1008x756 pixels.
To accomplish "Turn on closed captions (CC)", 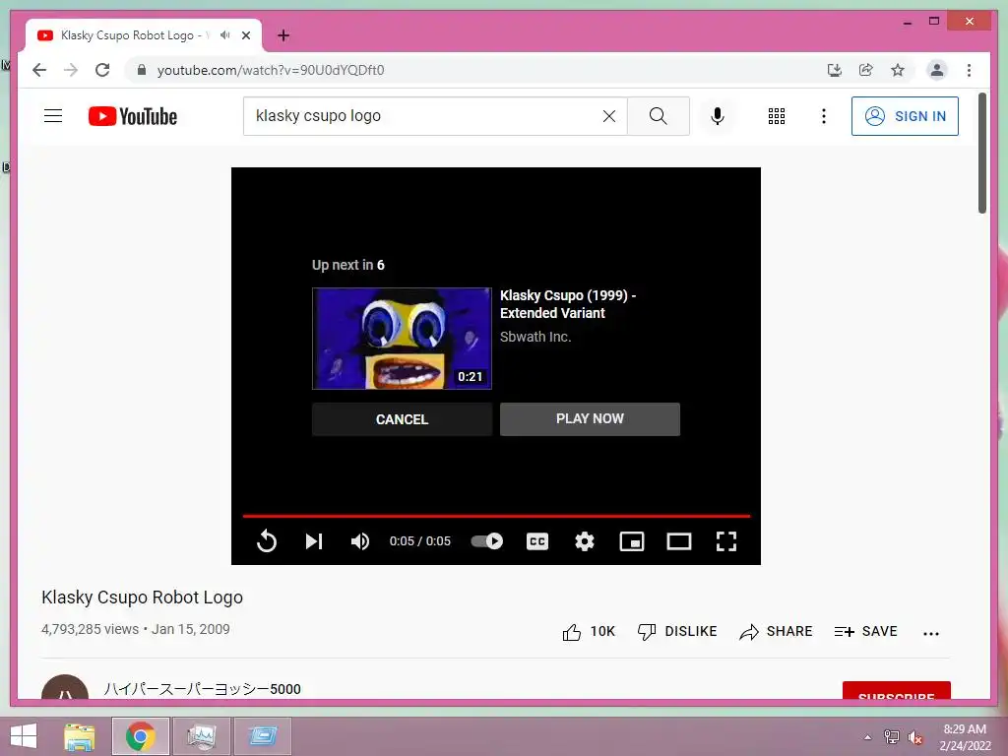I will tap(537, 541).
